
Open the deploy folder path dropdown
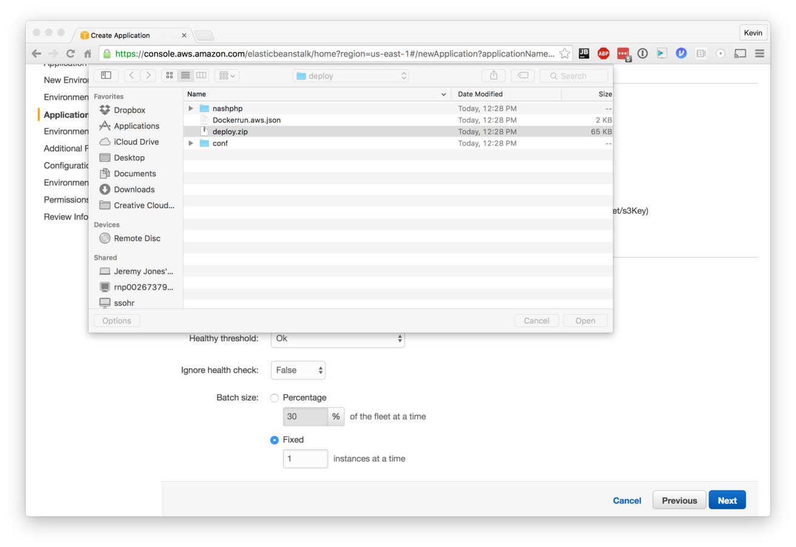coord(350,76)
